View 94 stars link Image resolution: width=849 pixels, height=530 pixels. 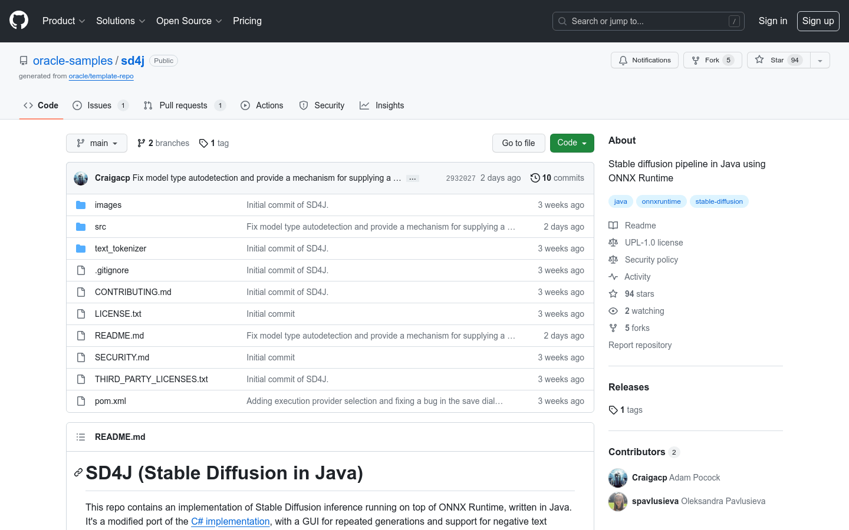[631, 294]
